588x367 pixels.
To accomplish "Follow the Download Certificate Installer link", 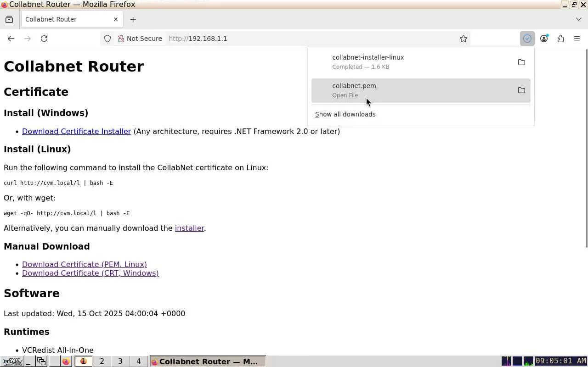I will [x=76, y=131].
